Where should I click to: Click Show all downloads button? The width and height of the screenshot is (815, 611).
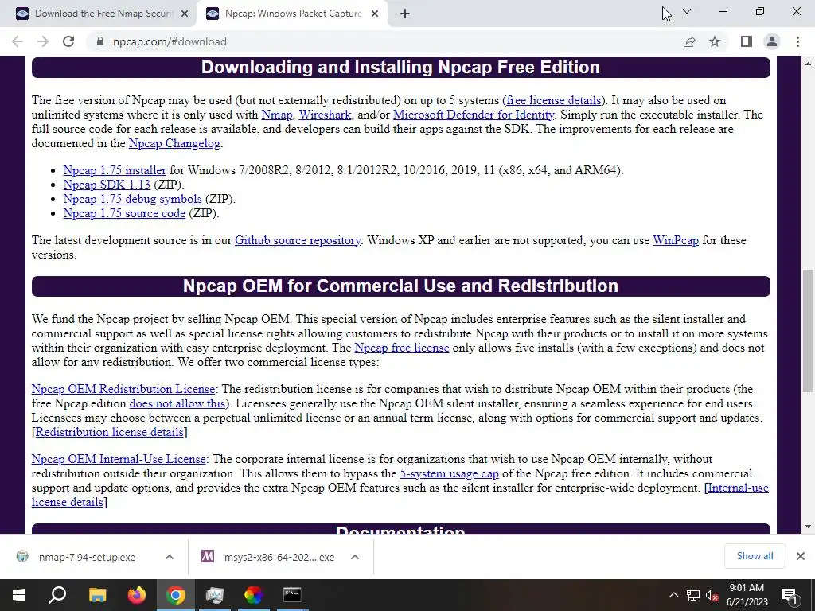(755, 556)
